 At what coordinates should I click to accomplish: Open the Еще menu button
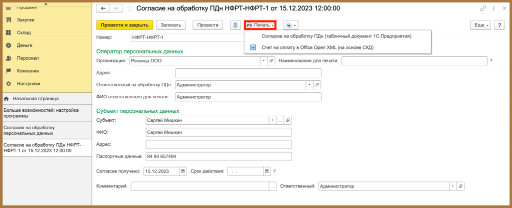pos(480,25)
